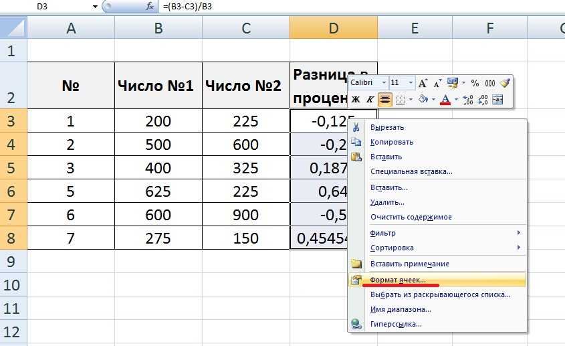
Task: Apply accounting number format icon
Action: (453, 84)
